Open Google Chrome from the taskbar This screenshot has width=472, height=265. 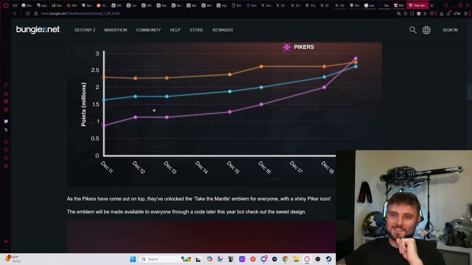[x=285, y=259]
